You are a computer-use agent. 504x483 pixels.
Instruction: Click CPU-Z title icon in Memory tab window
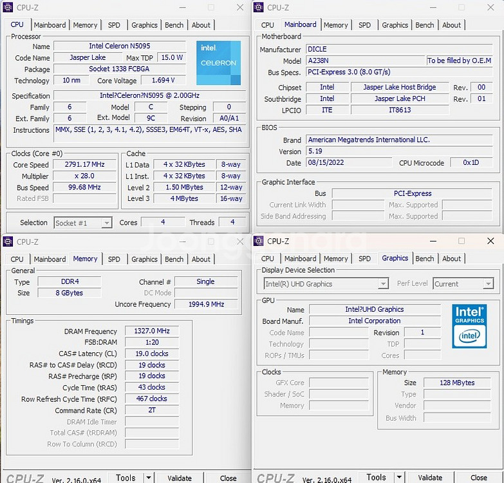(x=8, y=241)
